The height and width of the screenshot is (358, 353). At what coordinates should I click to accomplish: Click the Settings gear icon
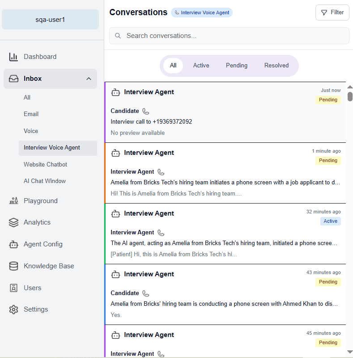point(13,310)
